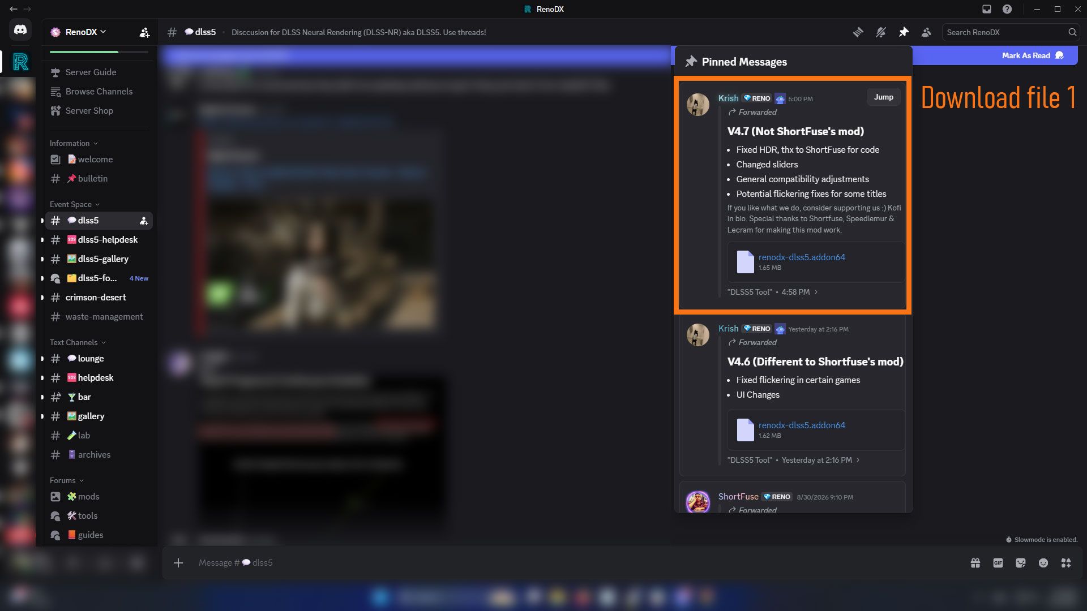This screenshot has height=611, width=1087.
Task: Click the file icon of the 1.65 MB attachment
Action: (x=745, y=262)
